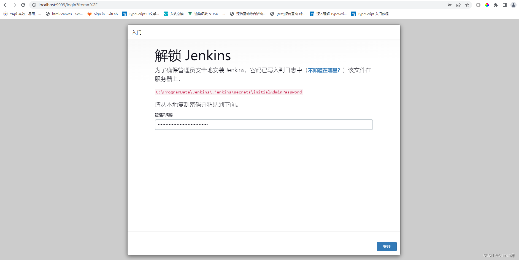Screen dimensions: 519x260
Task: Open the 入坑必读 bookmark
Action: click(x=174, y=14)
